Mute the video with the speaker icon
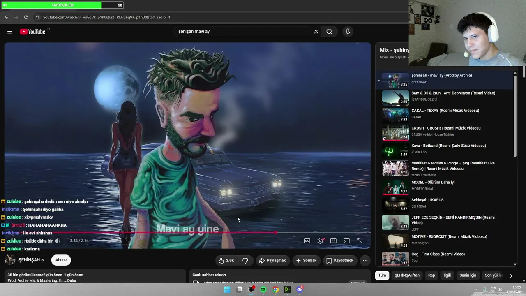This screenshot has width=526, height=296. click(58, 241)
